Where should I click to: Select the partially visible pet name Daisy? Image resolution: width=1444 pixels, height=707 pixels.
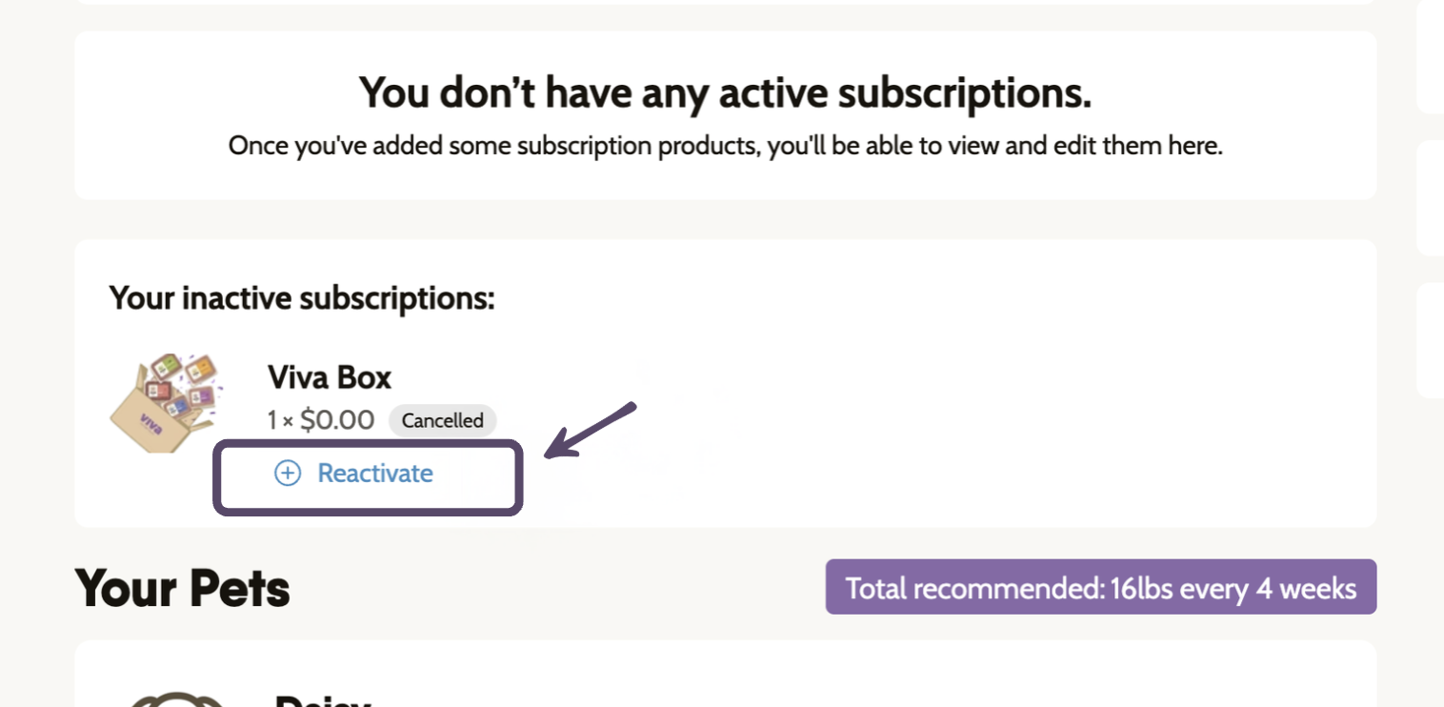pyautogui.click(x=322, y=700)
